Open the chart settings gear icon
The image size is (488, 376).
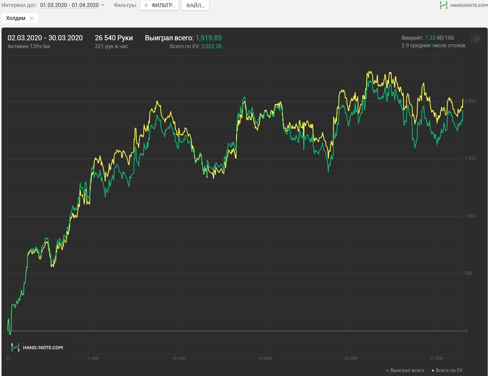click(x=476, y=39)
